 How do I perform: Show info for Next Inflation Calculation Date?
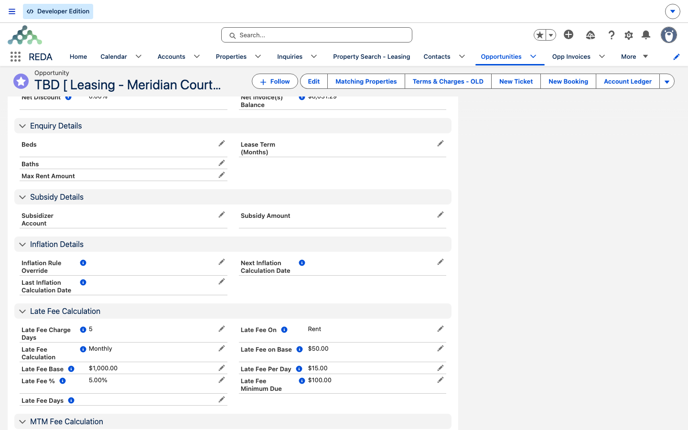[302, 263]
